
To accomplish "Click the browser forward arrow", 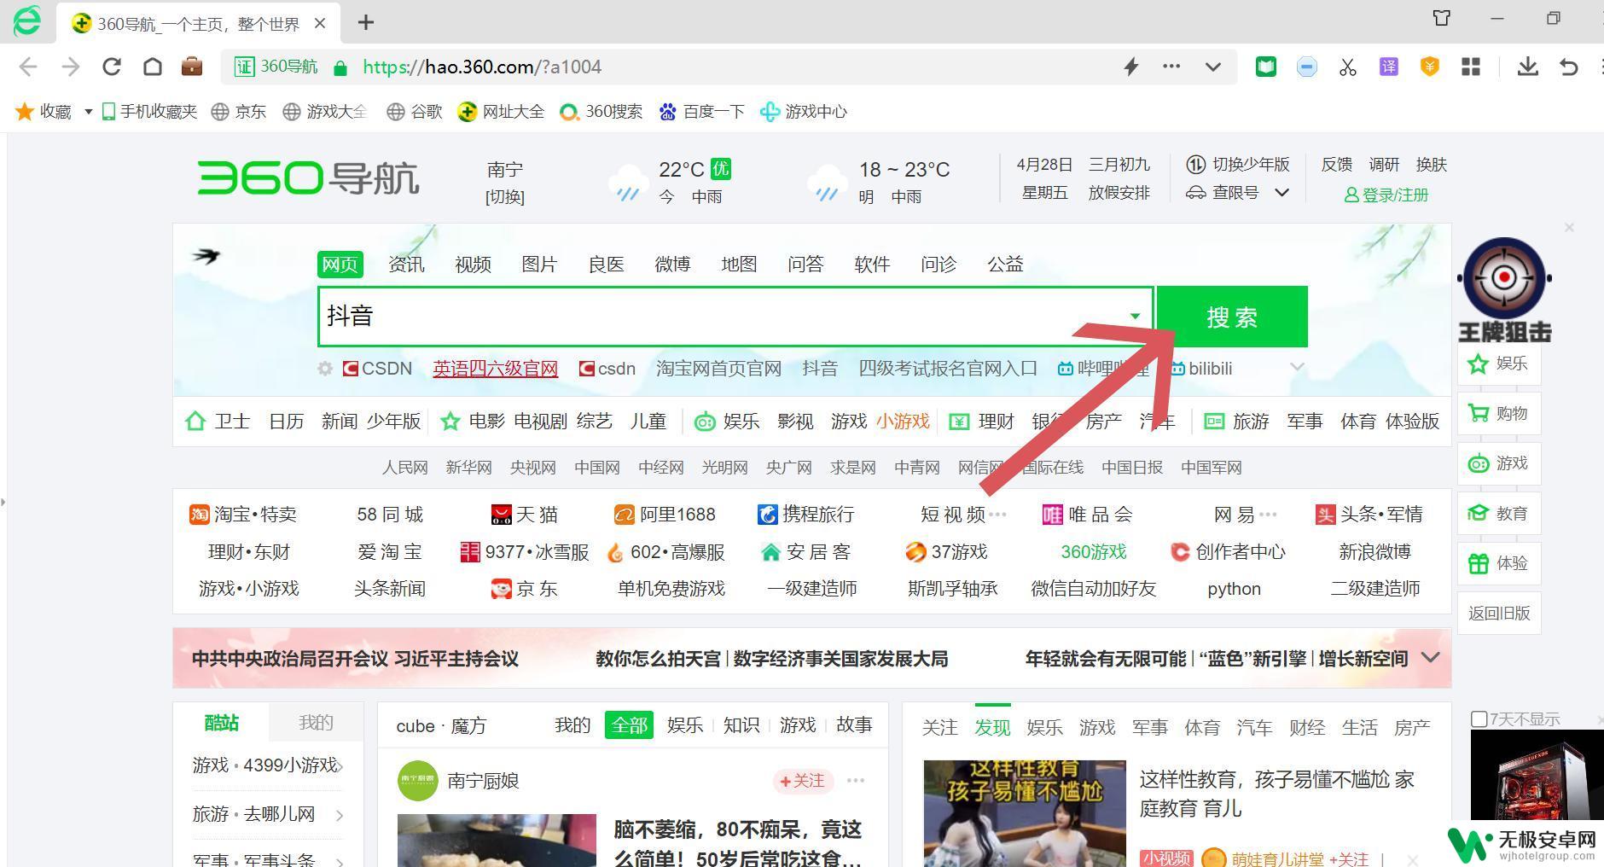I will (70, 67).
